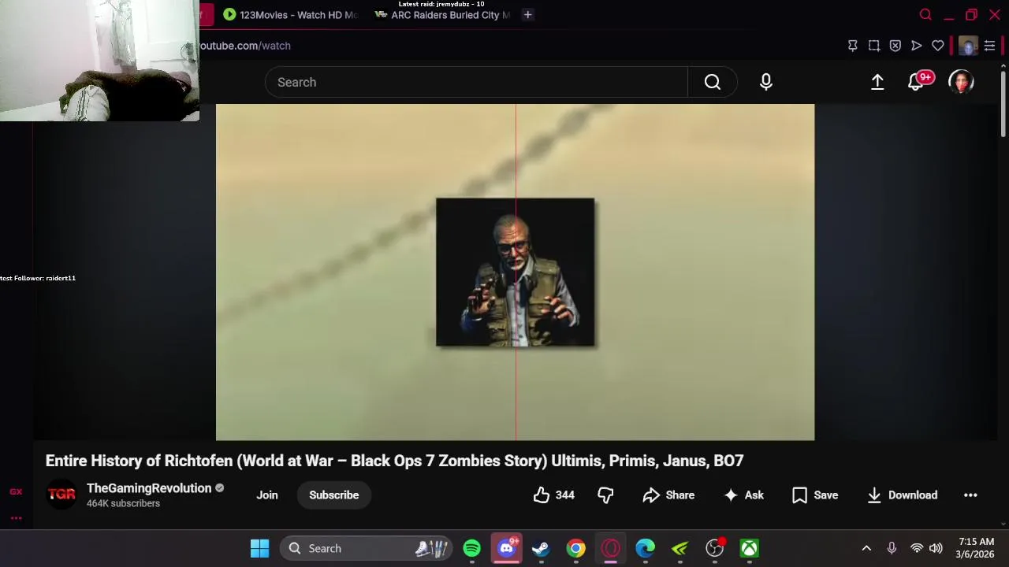Open YouTube notifications bell
The image size is (1009, 567).
(916, 82)
